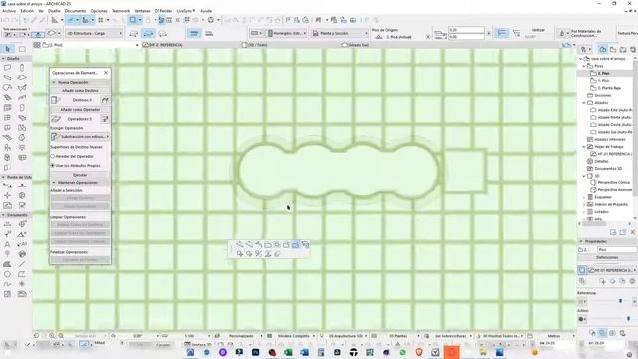Open the Planta y Sección dropdown
Viewport: 638px width, 359px height.
point(339,33)
